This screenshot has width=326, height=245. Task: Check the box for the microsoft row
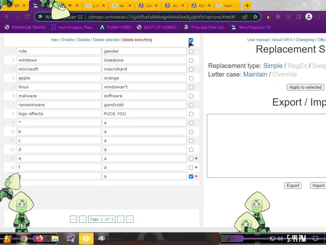191,69
